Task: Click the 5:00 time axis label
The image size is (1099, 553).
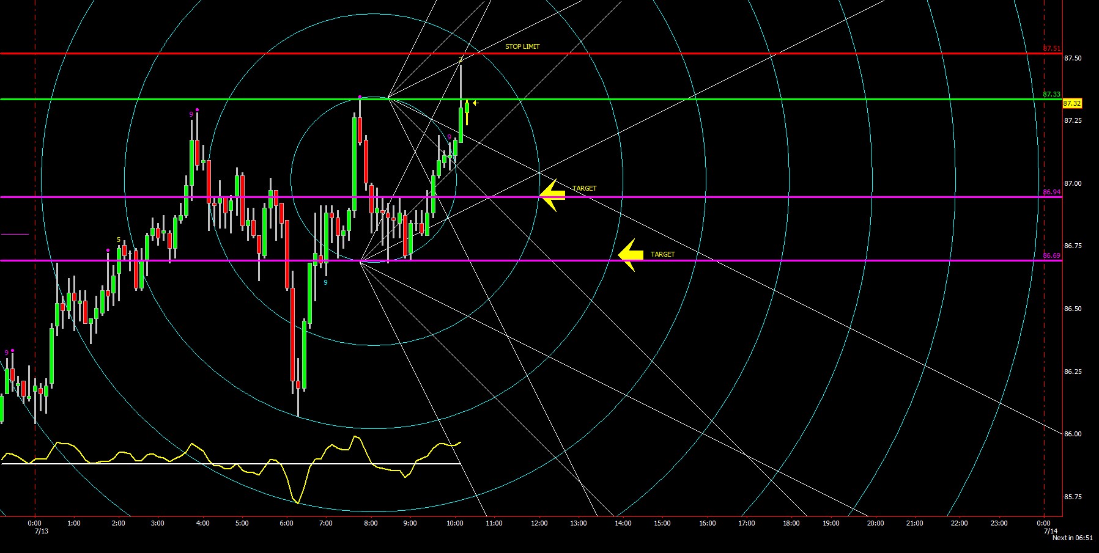Action: (x=242, y=523)
